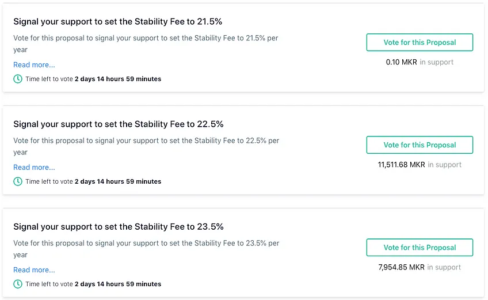Viewport: 488px width, 300px height.
Task: Open Read more for the 21.5% proposal
Action: coord(34,65)
